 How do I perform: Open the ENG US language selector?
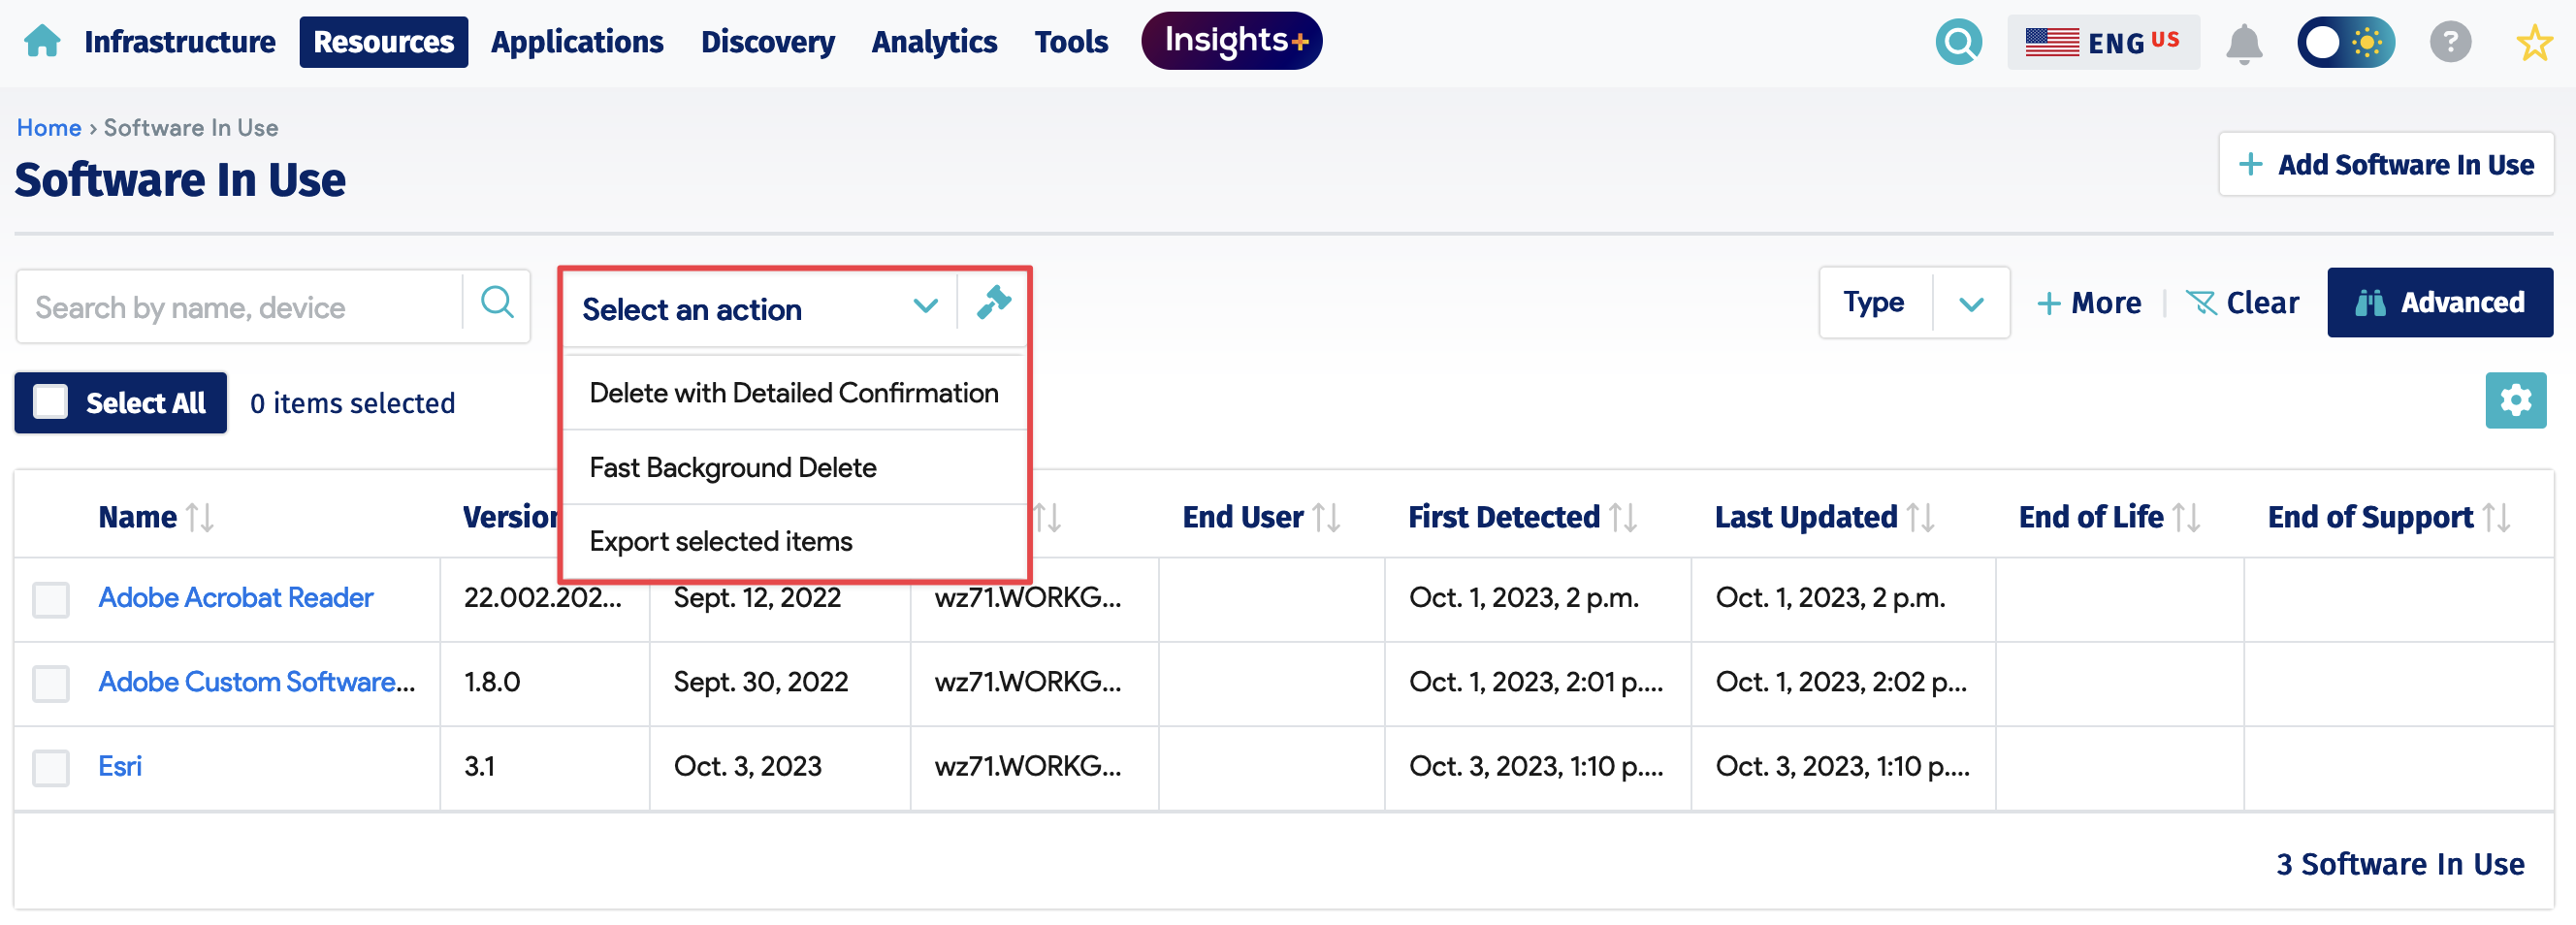2102,43
